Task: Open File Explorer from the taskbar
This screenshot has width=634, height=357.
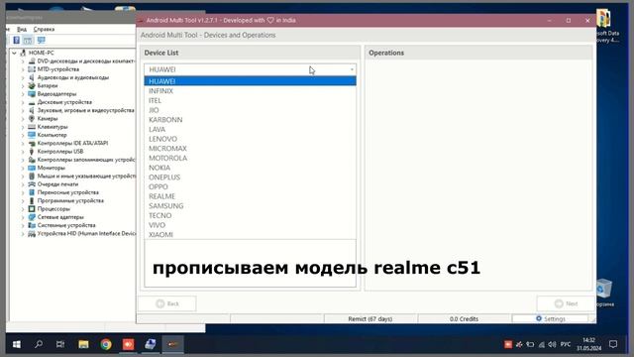Action: 83,344
